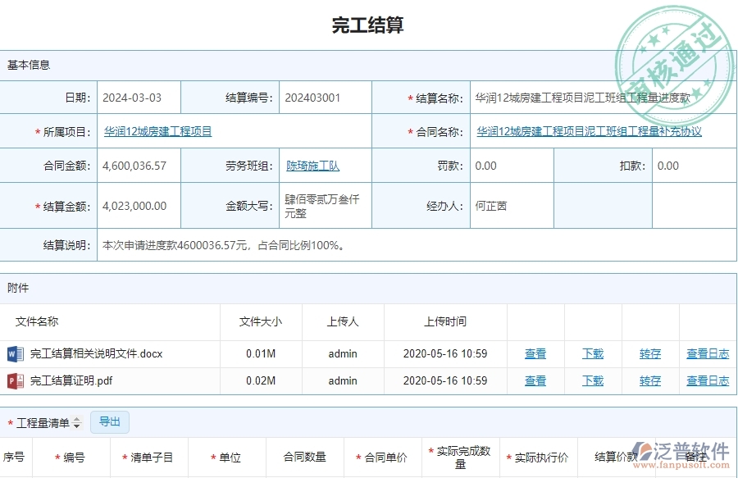
Task: Click the 实际完成数量 column header
Action: click(460, 458)
